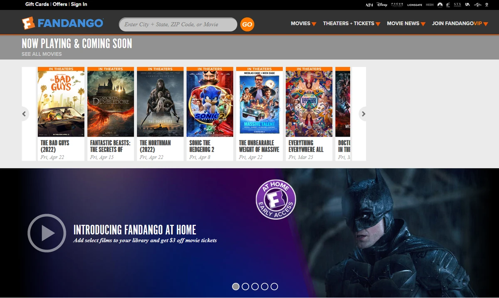Open the Paramount studio logo
The width and height of the screenshot is (499, 298).
coord(440,5)
